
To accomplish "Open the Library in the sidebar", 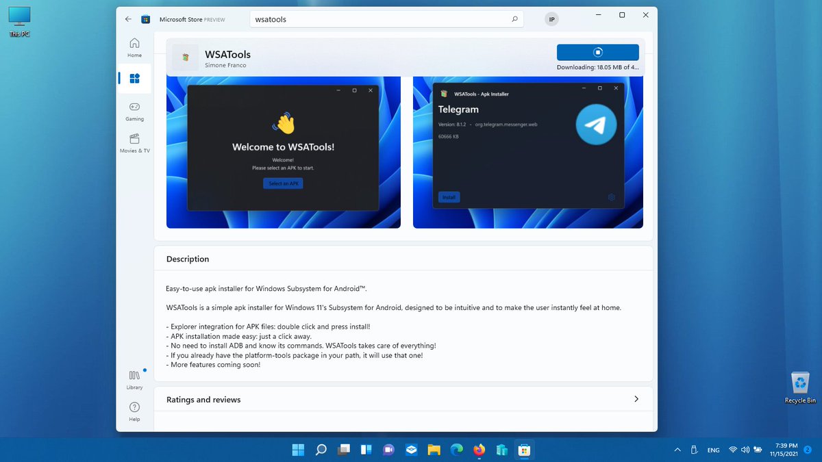I will (134, 380).
